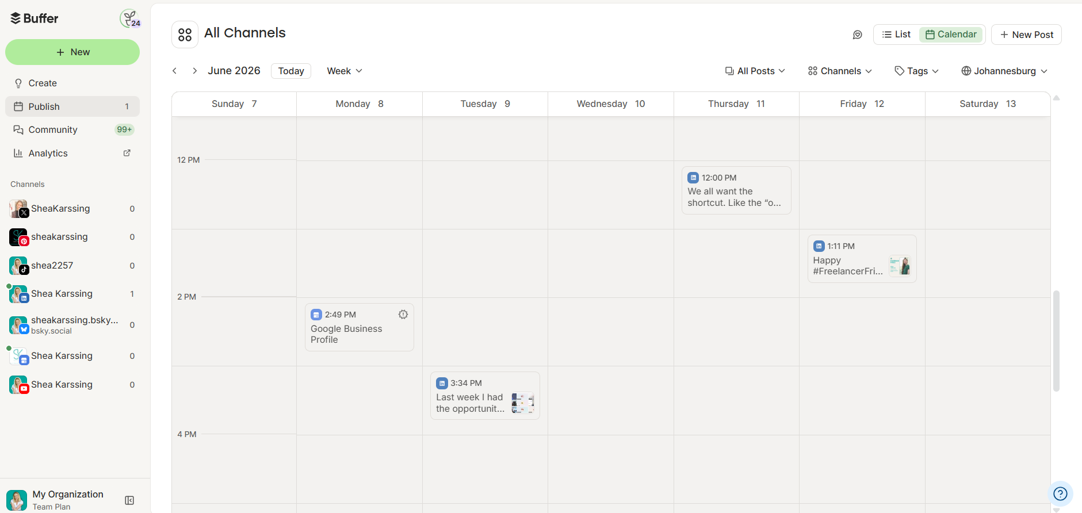
Task: Open Happy #FreelancerFri post thumbnail
Action: point(900,266)
